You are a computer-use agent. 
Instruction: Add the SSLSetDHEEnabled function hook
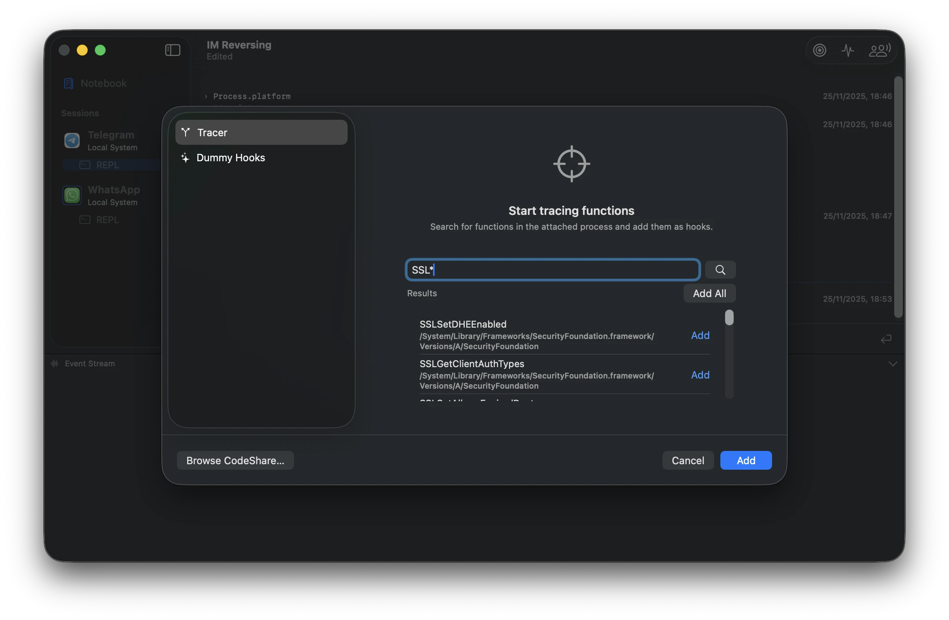click(700, 335)
